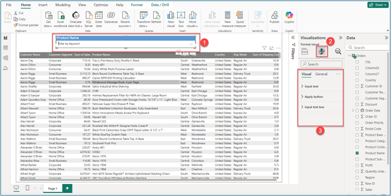Click the Dataverse icon
Viewport: 391px width, 196px height.
pos(111,18)
